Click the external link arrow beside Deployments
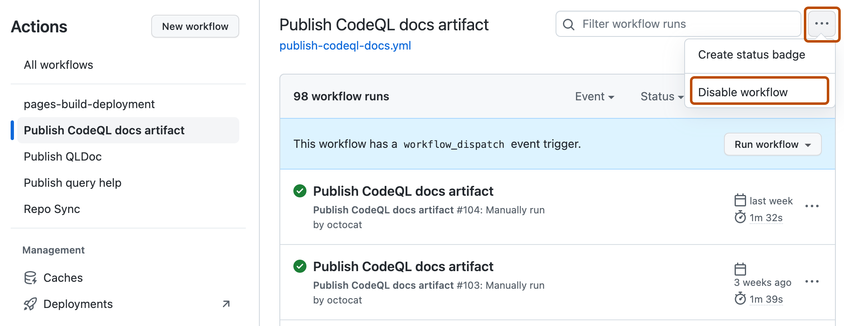844x326 pixels. (x=226, y=304)
